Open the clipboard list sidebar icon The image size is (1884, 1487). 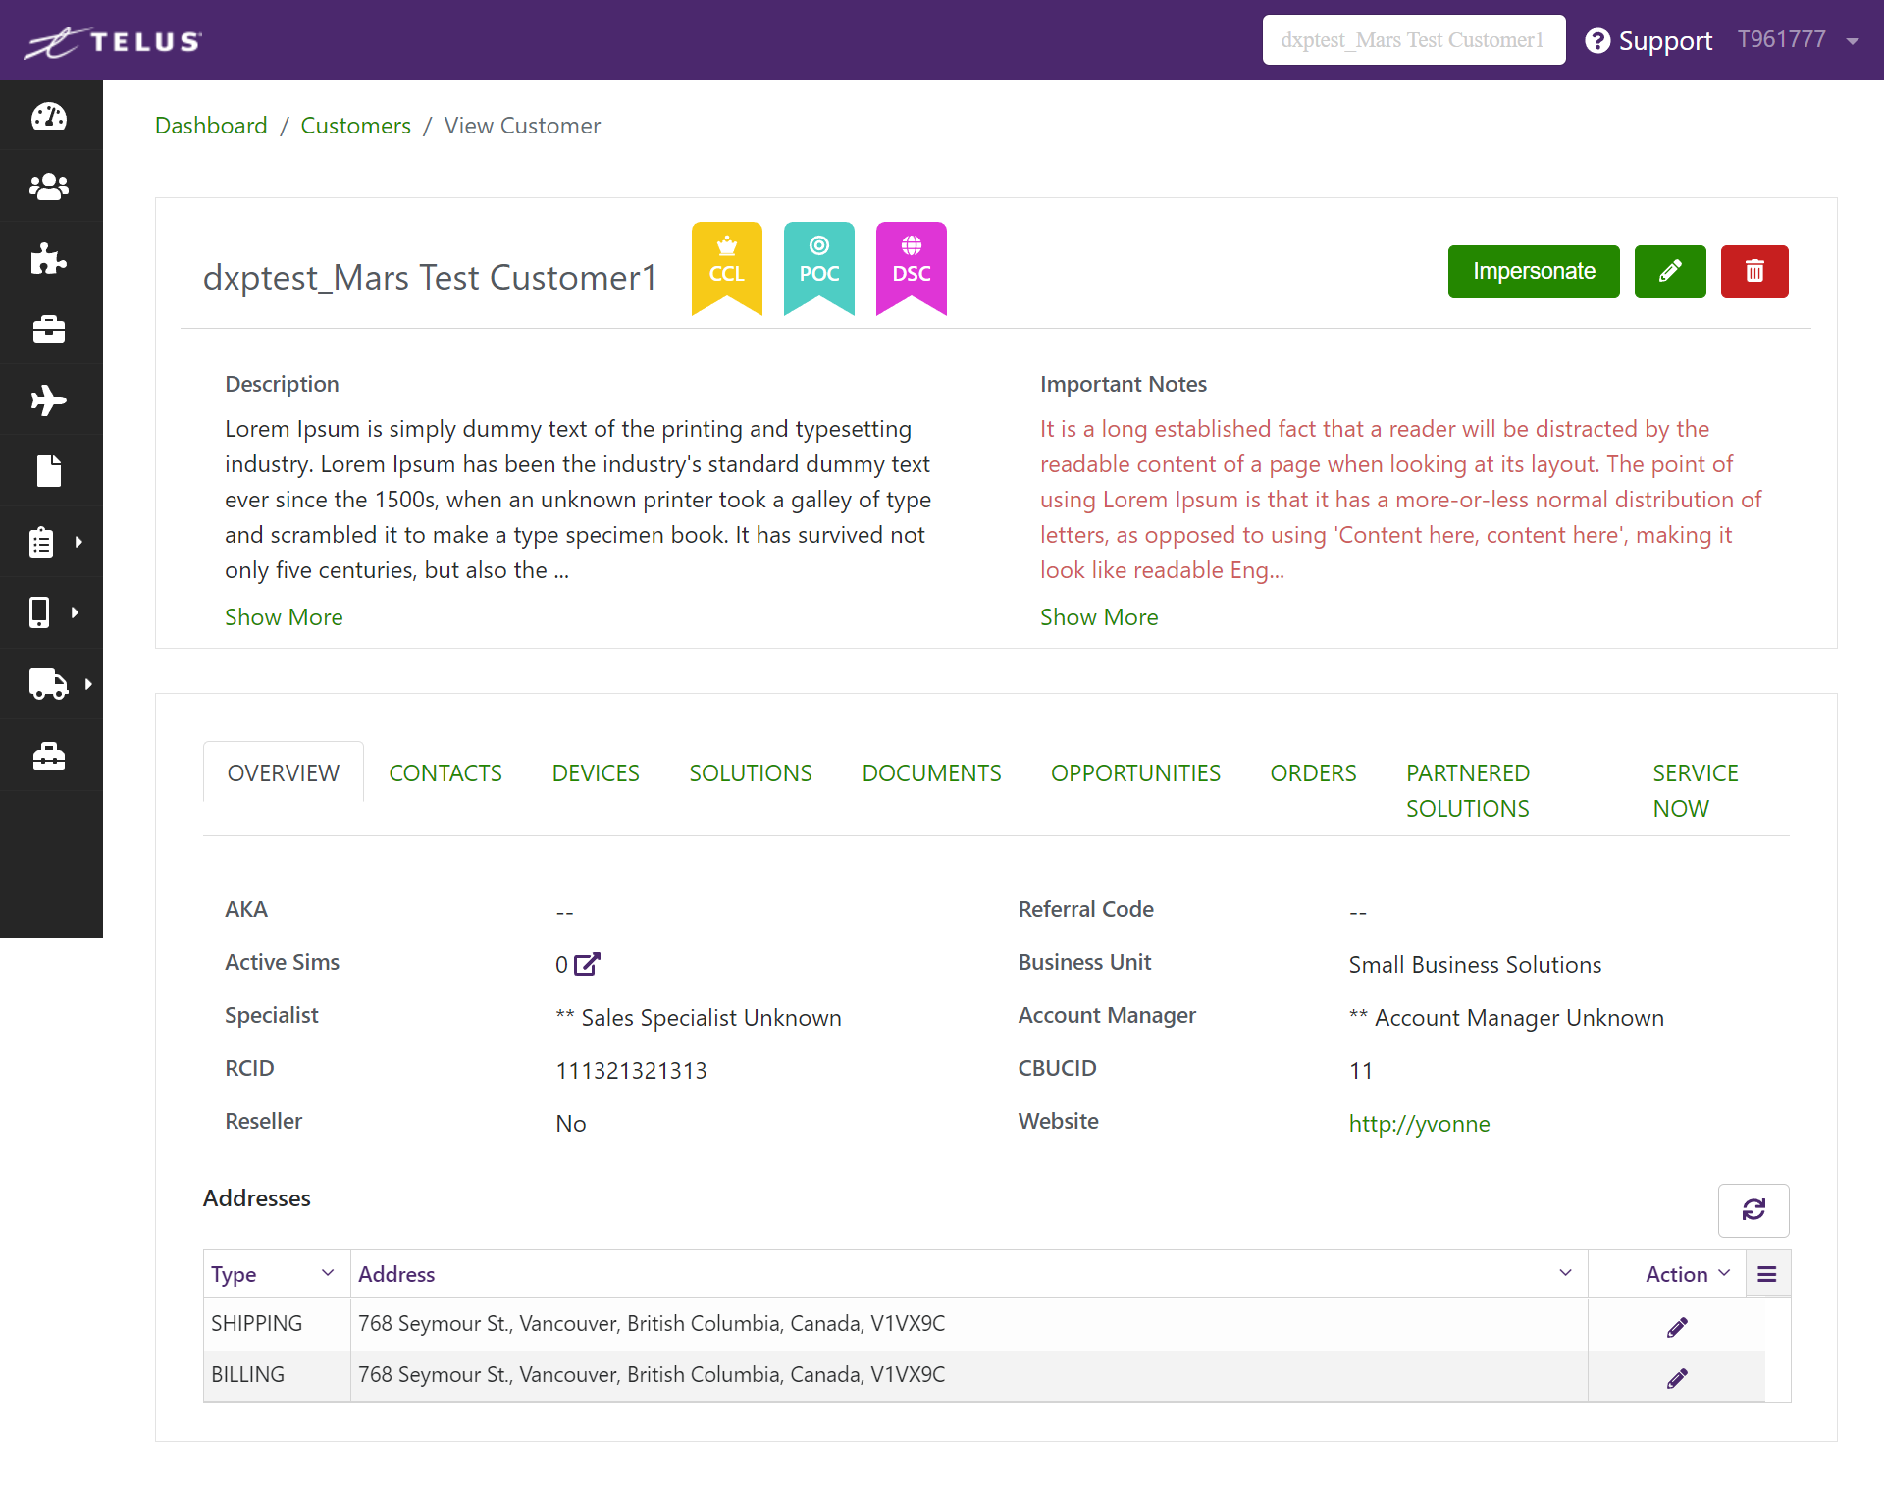click(x=41, y=542)
